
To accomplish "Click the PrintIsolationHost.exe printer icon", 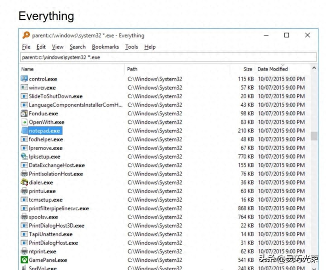I will tap(24, 174).
